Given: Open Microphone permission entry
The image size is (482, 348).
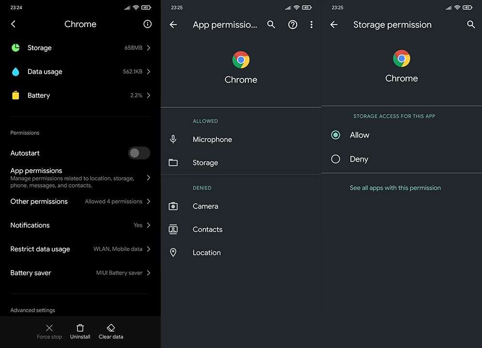Looking at the screenshot, I should tap(241, 139).
